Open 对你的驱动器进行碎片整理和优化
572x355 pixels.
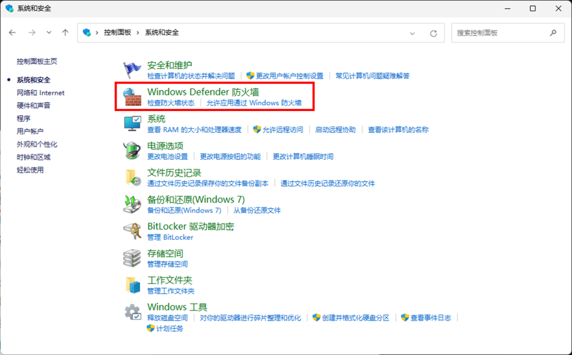(x=250, y=318)
